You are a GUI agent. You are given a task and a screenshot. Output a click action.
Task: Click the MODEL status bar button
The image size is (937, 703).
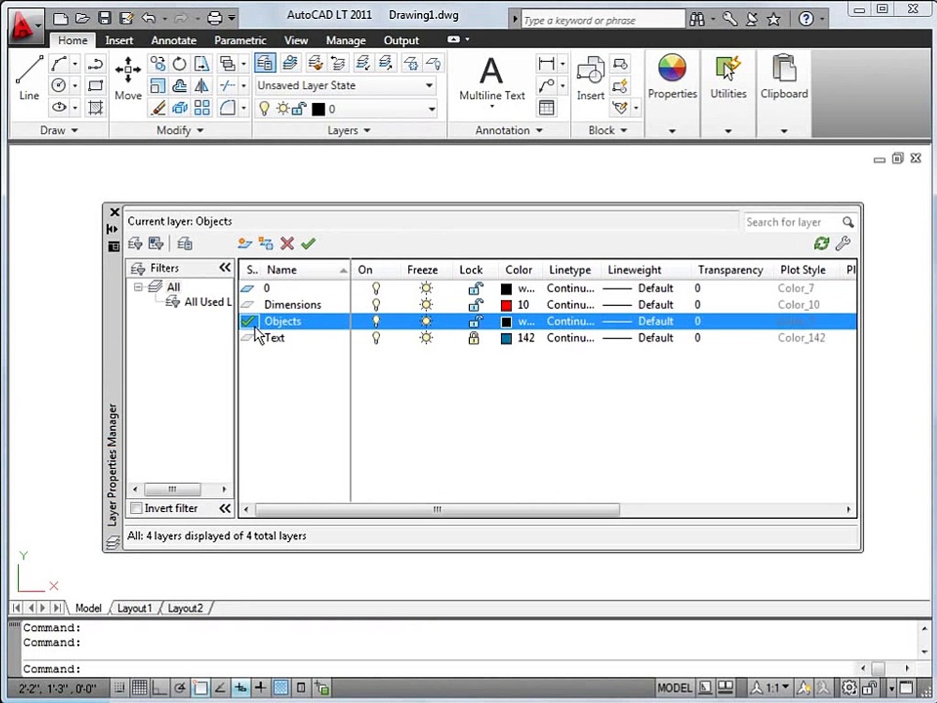point(674,688)
